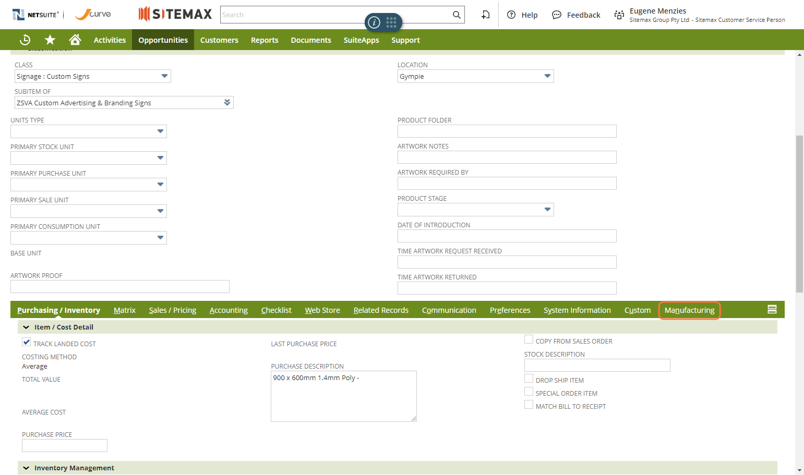Expand the Subitem Of selector arrows

coord(227,102)
